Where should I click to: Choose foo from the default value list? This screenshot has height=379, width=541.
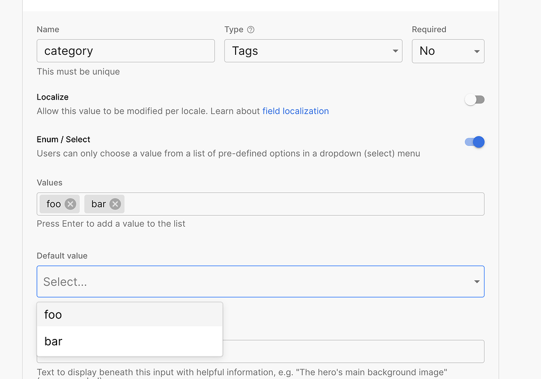tap(129, 315)
